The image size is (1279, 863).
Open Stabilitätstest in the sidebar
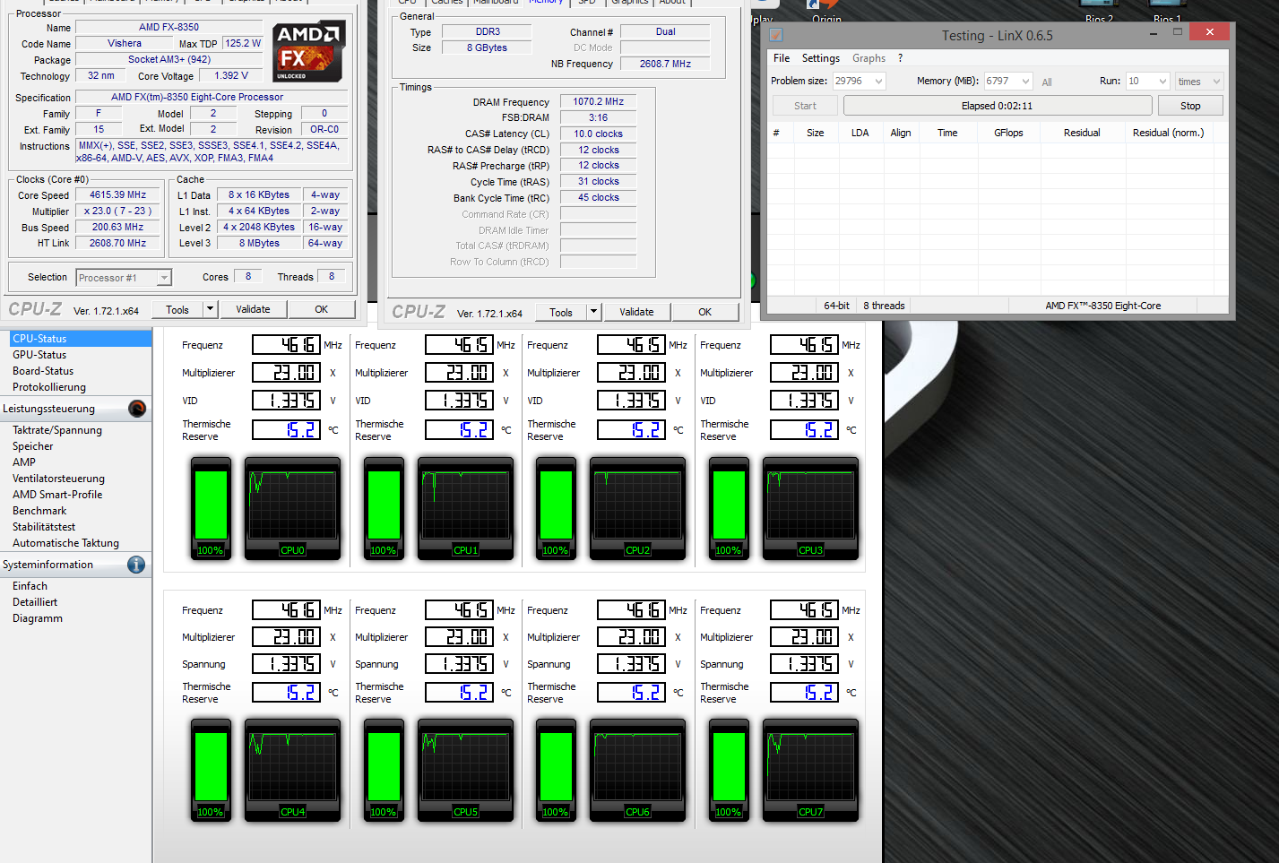44,527
